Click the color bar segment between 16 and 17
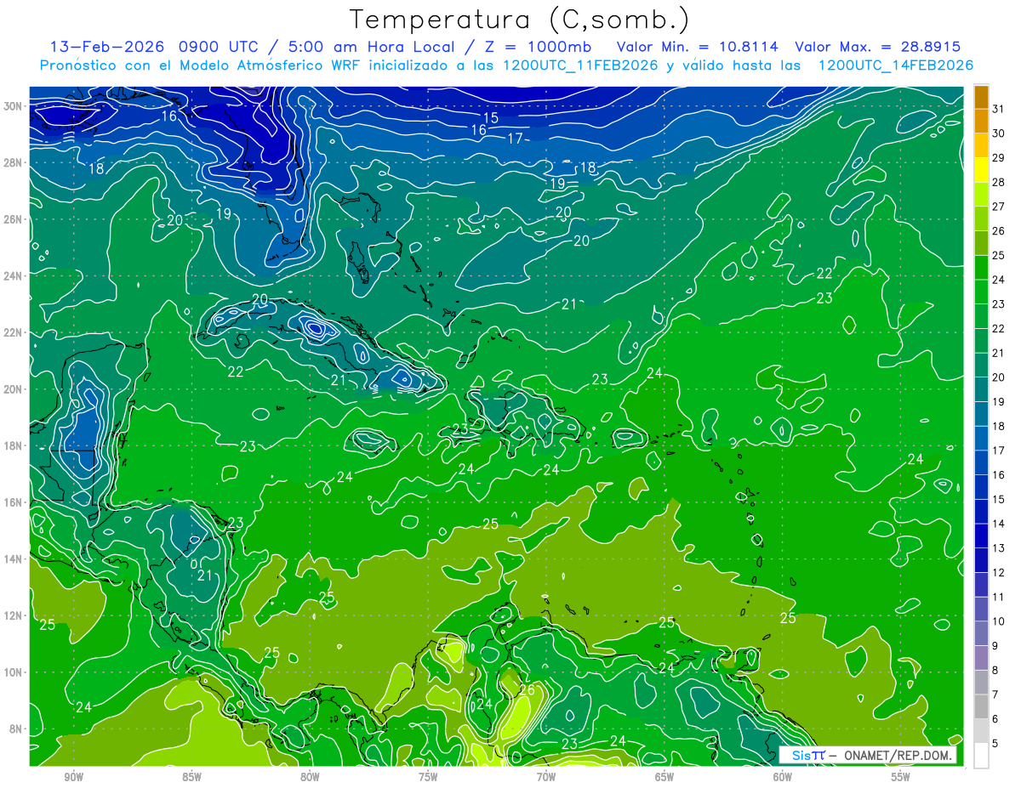Image resolution: width=1021 pixels, height=788 pixels. 981,463
